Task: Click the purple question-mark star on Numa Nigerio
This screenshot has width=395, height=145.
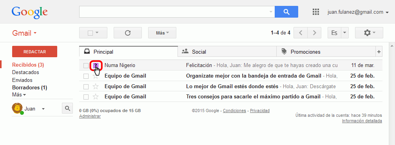Action: click(x=96, y=66)
